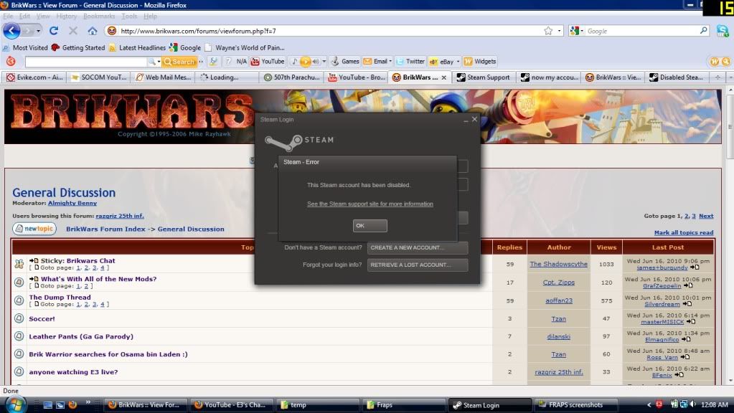Launch Firefox from the quick launch bar
The image size is (734, 413).
72,404
